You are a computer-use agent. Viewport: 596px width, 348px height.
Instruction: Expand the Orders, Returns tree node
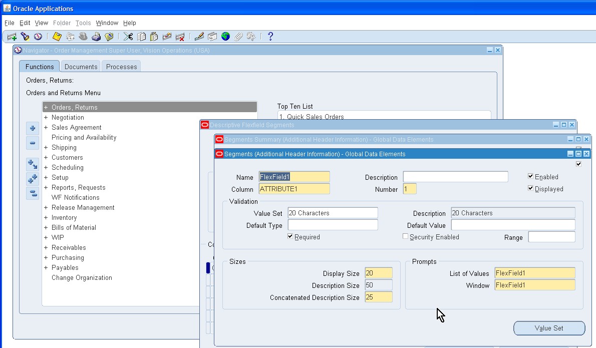pyautogui.click(x=46, y=108)
